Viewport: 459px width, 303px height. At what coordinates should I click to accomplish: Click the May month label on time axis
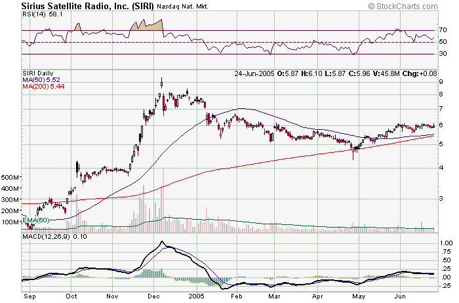[x=359, y=296]
